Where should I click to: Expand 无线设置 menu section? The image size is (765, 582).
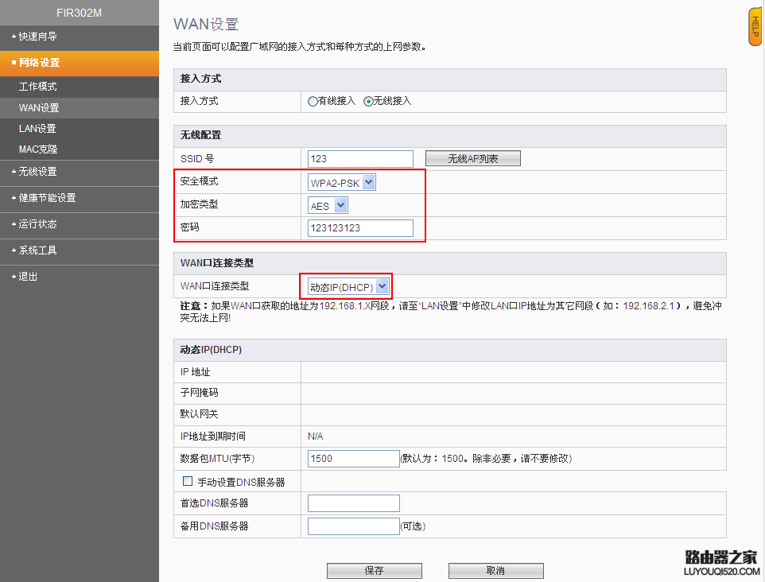[x=38, y=172]
